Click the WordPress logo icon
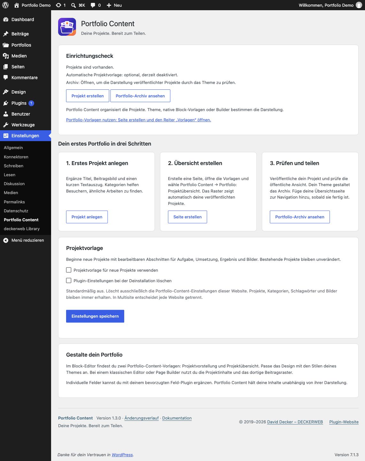Screen dimensions: 365x461 pyautogui.click(x=5, y=5)
